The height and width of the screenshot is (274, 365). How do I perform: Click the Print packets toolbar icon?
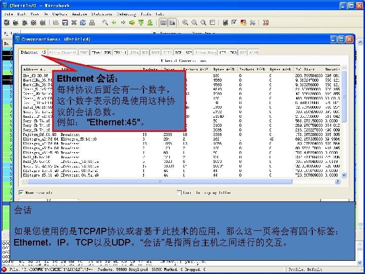coord(92,23)
